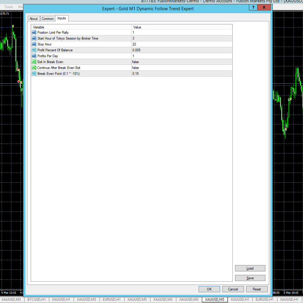The height and width of the screenshot is (303, 303).
Task: Click the Start Hour of Tokyo Session icon
Action: (34, 38)
